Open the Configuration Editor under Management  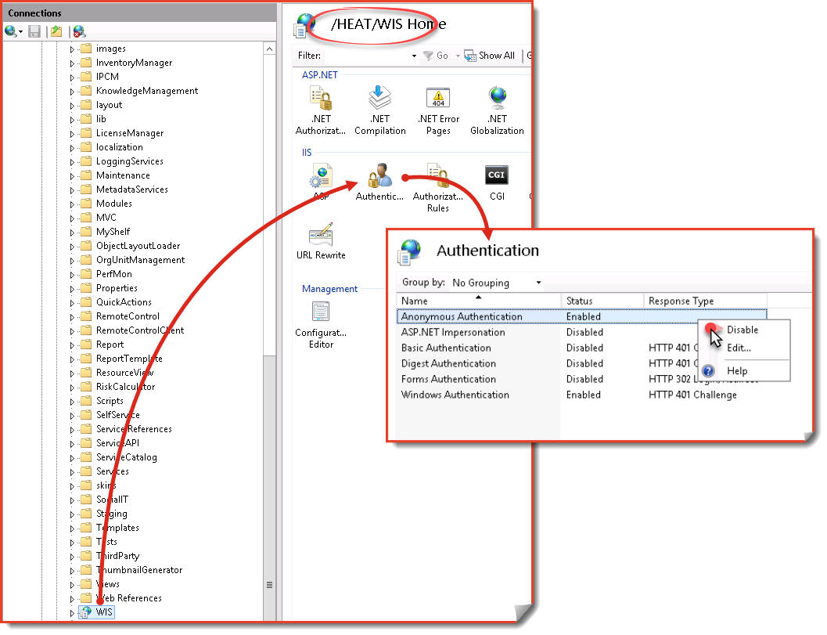point(321,313)
